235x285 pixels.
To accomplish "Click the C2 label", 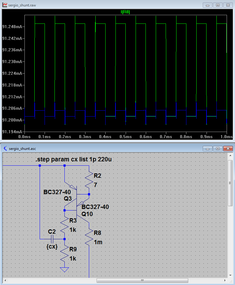I will tap(52, 232).
